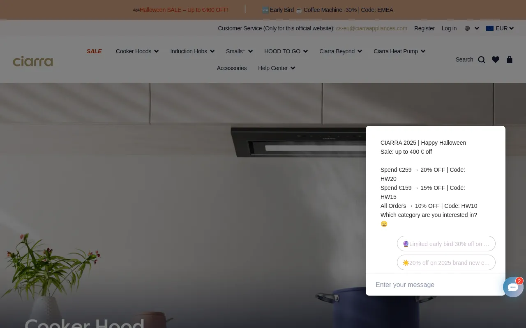Select the Search magnifier icon

tap(481, 59)
